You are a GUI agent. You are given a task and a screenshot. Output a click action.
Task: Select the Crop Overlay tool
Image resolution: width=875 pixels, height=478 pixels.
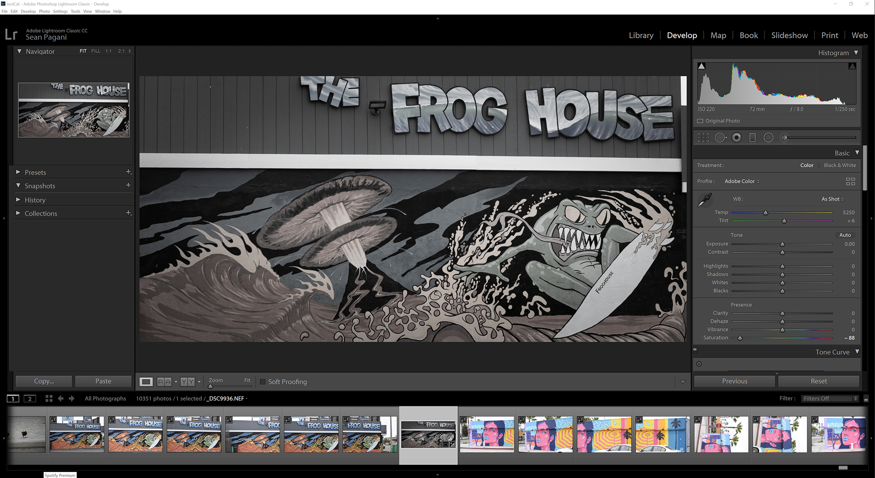(x=703, y=138)
